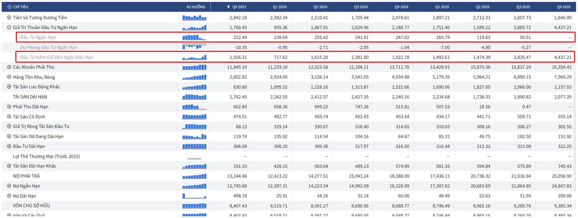578x218 pixels.
Task: Click the plus icon beside Tài Sản Lưu Động Khác
Action: click(x=9, y=87)
